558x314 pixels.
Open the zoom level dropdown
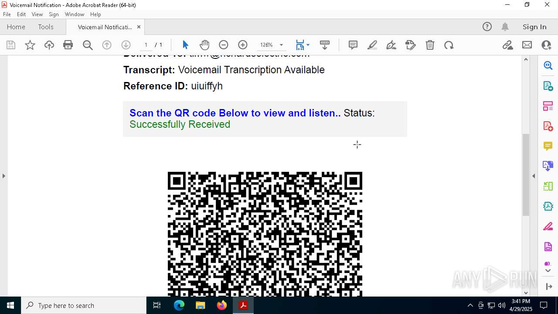point(281,45)
